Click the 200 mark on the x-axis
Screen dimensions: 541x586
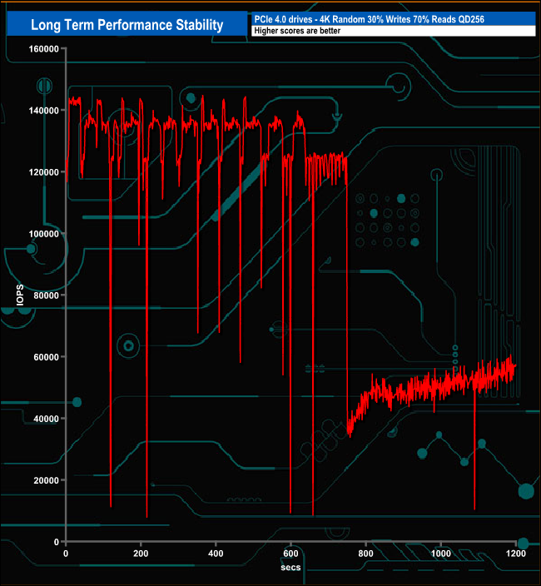coord(141,554)
